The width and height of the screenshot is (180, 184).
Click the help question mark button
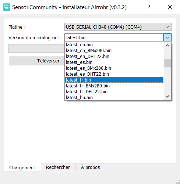tap(149, 7)
